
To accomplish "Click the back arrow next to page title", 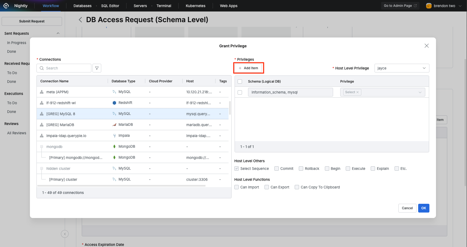I will pos(80,20).
